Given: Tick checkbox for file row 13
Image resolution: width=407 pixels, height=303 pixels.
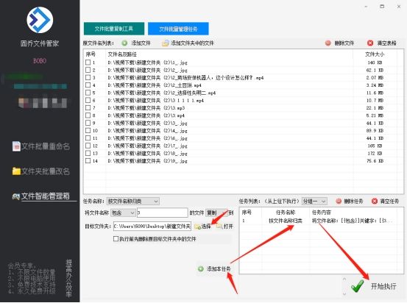Looking at the screenshot, I should pyautogui.click(x=88, y=153).
